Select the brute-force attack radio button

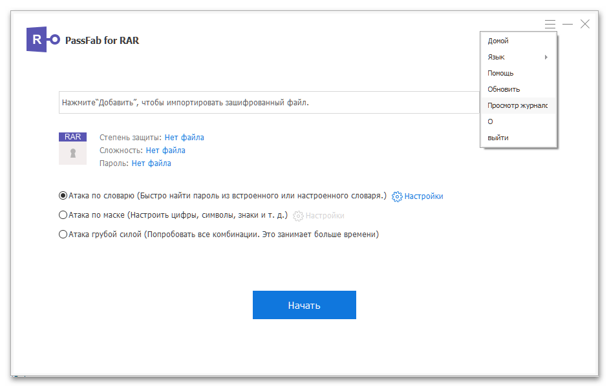(x=63, y=235)
